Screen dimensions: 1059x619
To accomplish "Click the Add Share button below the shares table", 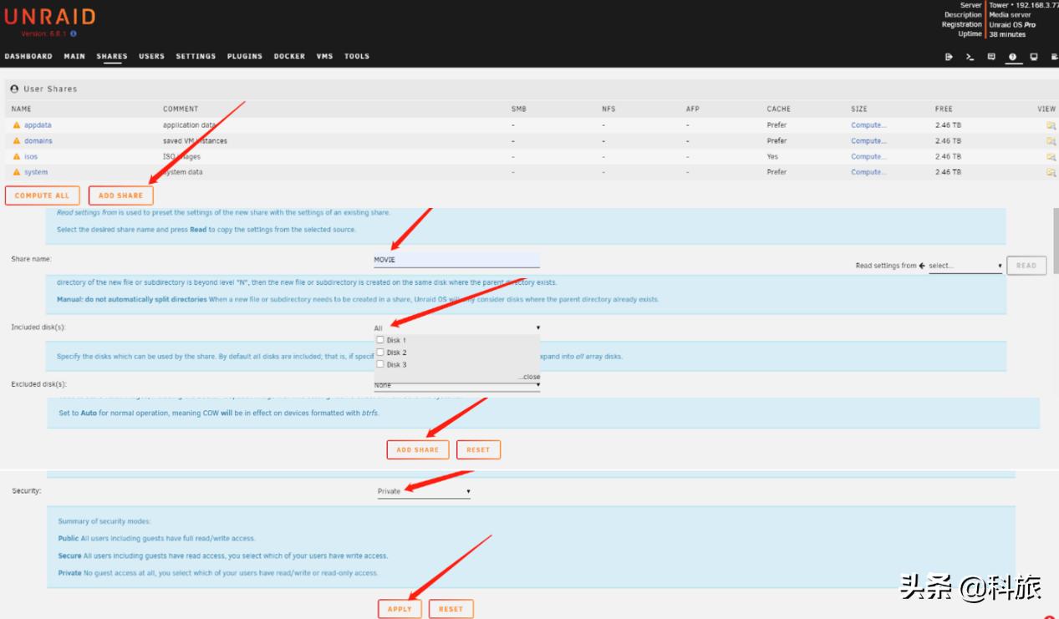I will tap(121, 195).
